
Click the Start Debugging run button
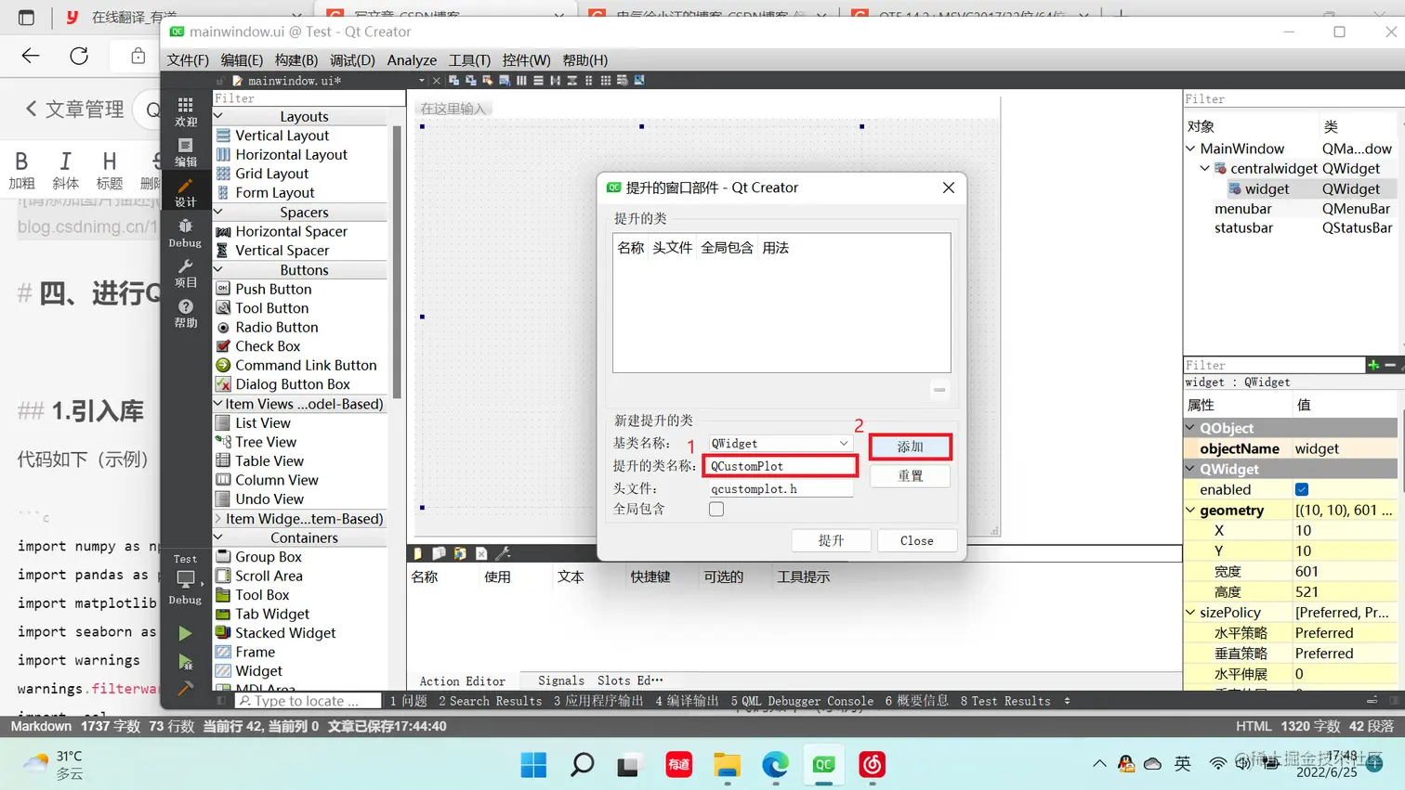[186, 662]
